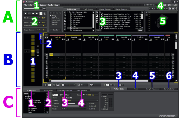Image resolution: width=179 pixels, height=118 pixels.
Task: Stop playback using the stop button
Action: (33, 14)
